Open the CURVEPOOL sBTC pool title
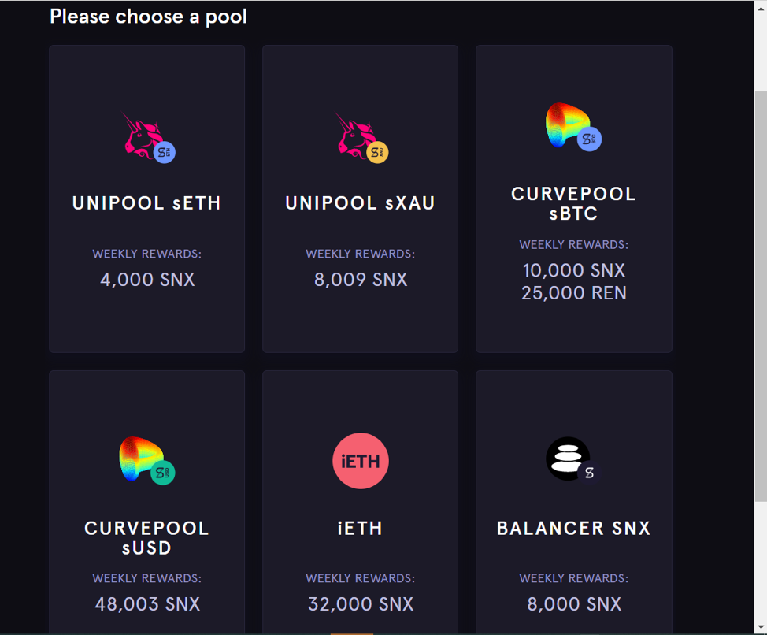The image size is (767, 635). click(573, 204)
